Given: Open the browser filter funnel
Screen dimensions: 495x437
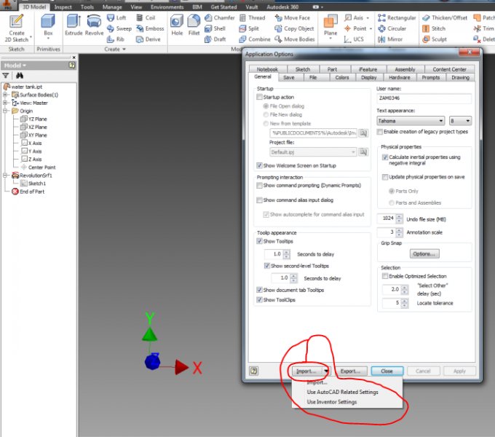Looking at the screenshot, I should pyautogui.click(x=6, y=76).
